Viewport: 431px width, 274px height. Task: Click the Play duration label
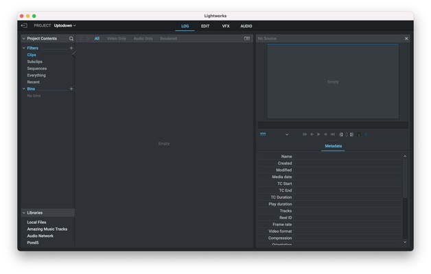point(280,204)
